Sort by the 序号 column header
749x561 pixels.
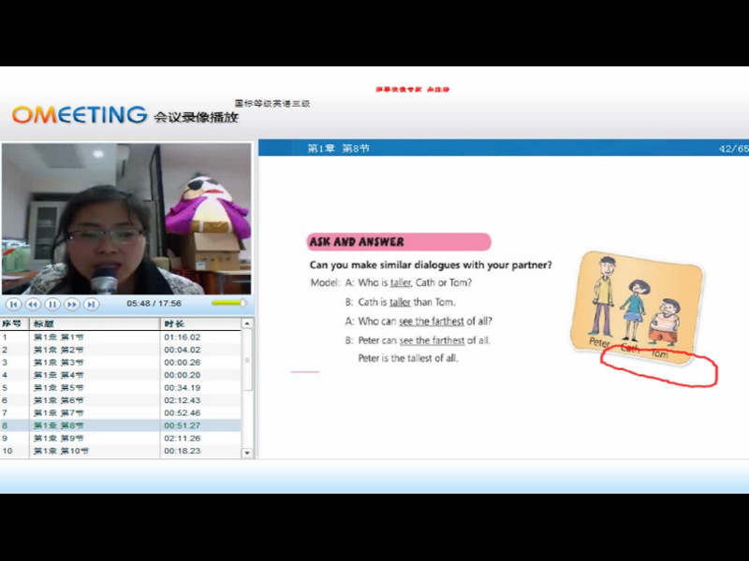click(x=13, y=324)
